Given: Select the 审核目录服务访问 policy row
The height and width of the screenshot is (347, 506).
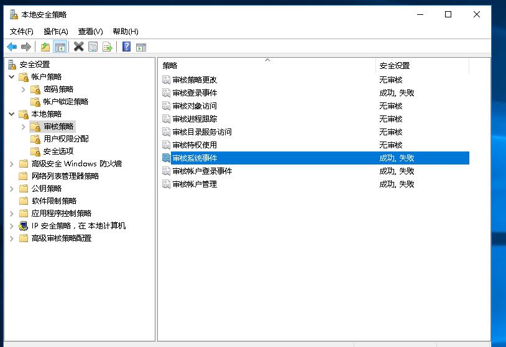Looking at the screenshot, I should (x=316, y=132).
